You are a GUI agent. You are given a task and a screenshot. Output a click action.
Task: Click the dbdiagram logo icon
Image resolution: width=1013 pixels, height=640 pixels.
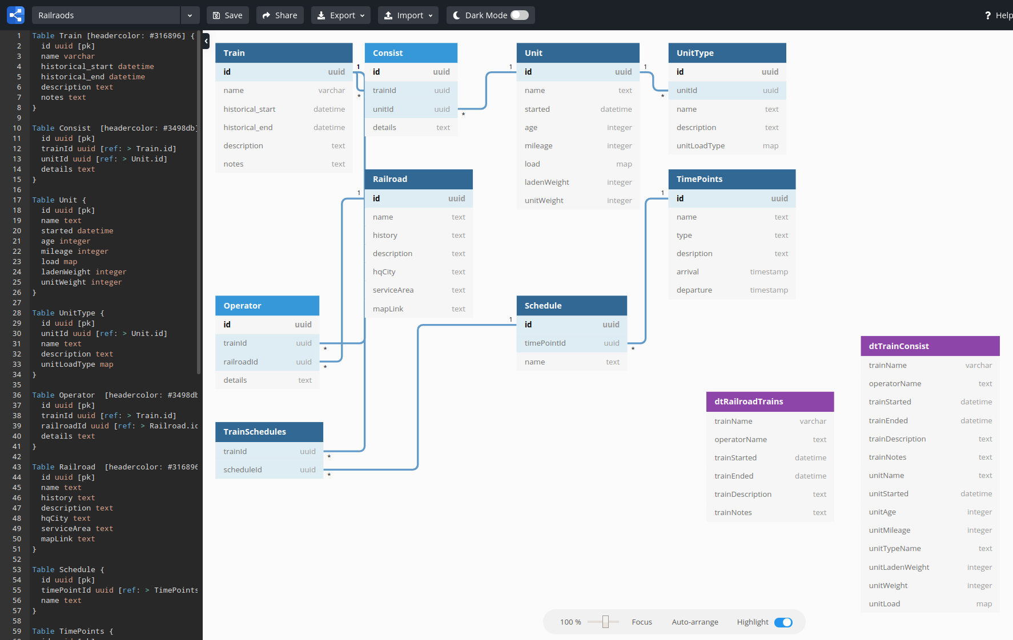coord(15,15)
